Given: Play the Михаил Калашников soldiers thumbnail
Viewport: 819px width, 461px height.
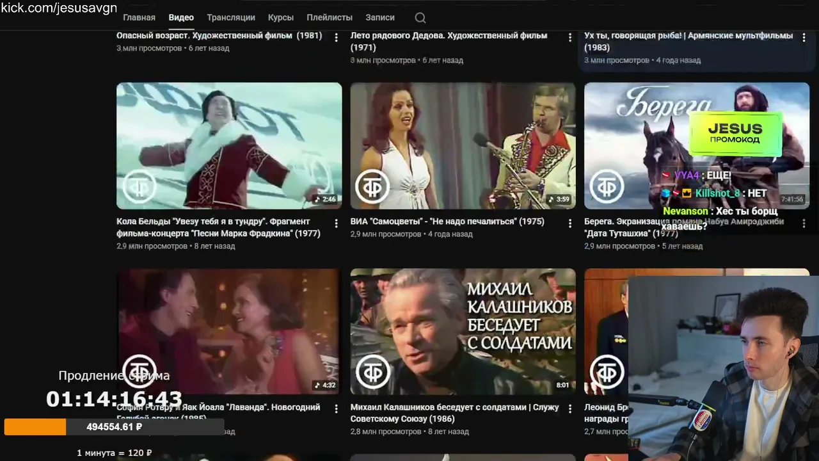Looking at the screenshot, I should click(x=463, y=332).
